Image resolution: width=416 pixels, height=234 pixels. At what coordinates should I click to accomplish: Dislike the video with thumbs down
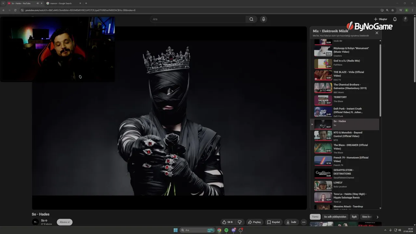(x=240, y=222)
